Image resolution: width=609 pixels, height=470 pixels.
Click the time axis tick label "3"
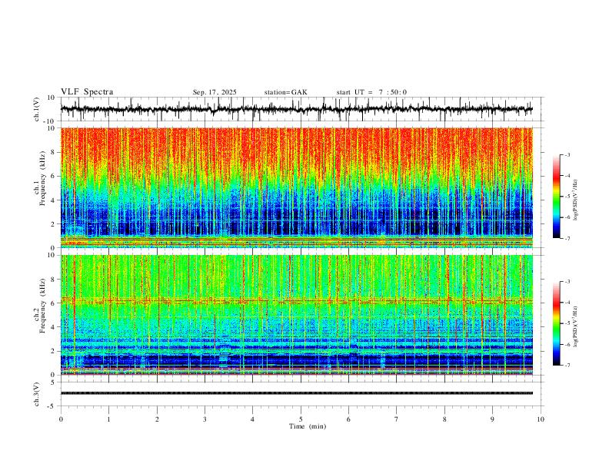(205, 419)
